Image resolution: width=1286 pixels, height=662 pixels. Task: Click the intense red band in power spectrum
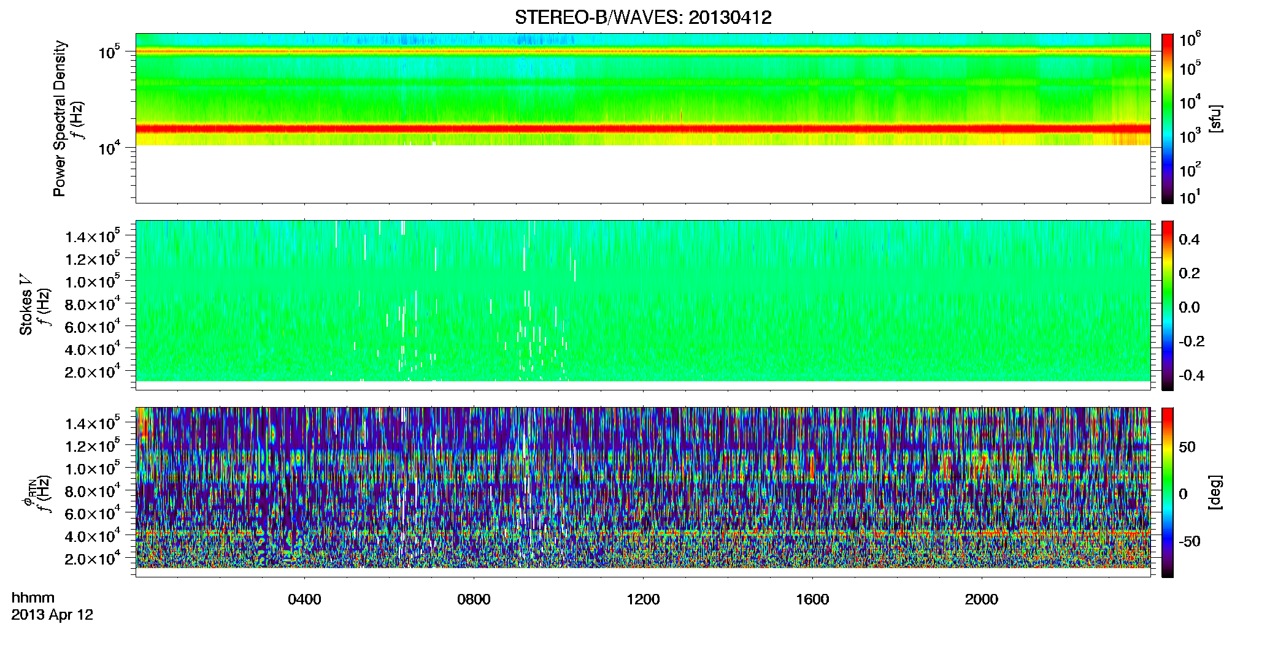tap(642, 129)
